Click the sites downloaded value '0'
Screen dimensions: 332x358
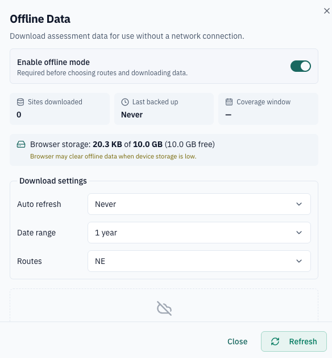(x=19, y=115)
